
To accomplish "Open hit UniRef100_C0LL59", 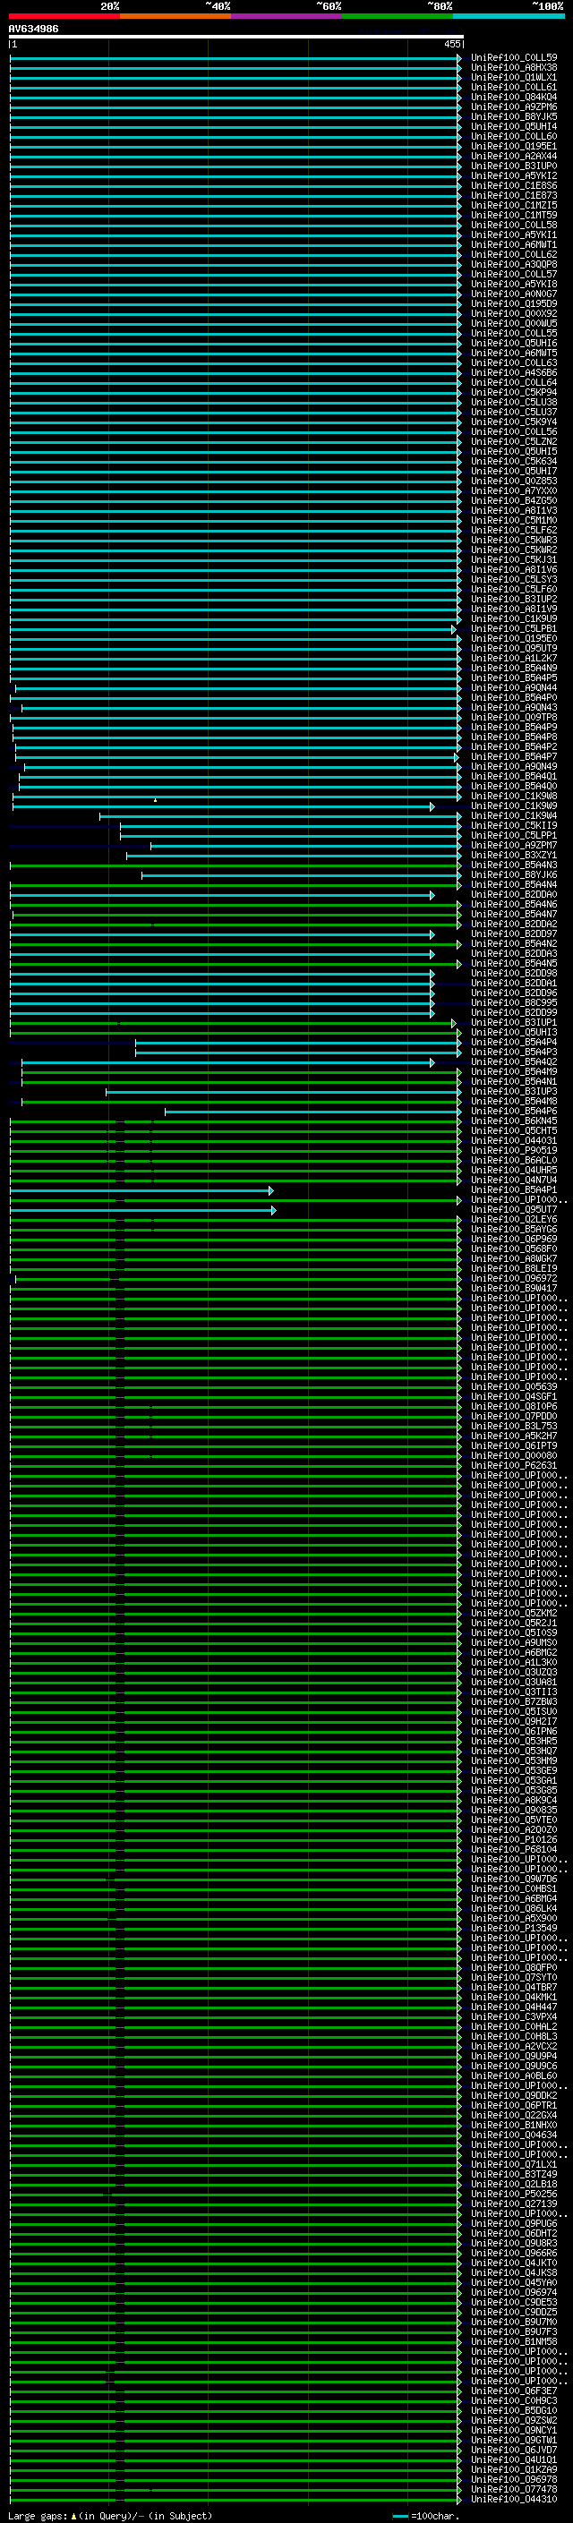I will tap(514, 58).
